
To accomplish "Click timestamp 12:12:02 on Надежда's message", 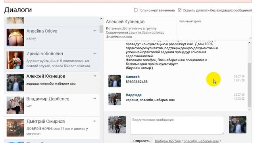I will (x=239, y=99).
